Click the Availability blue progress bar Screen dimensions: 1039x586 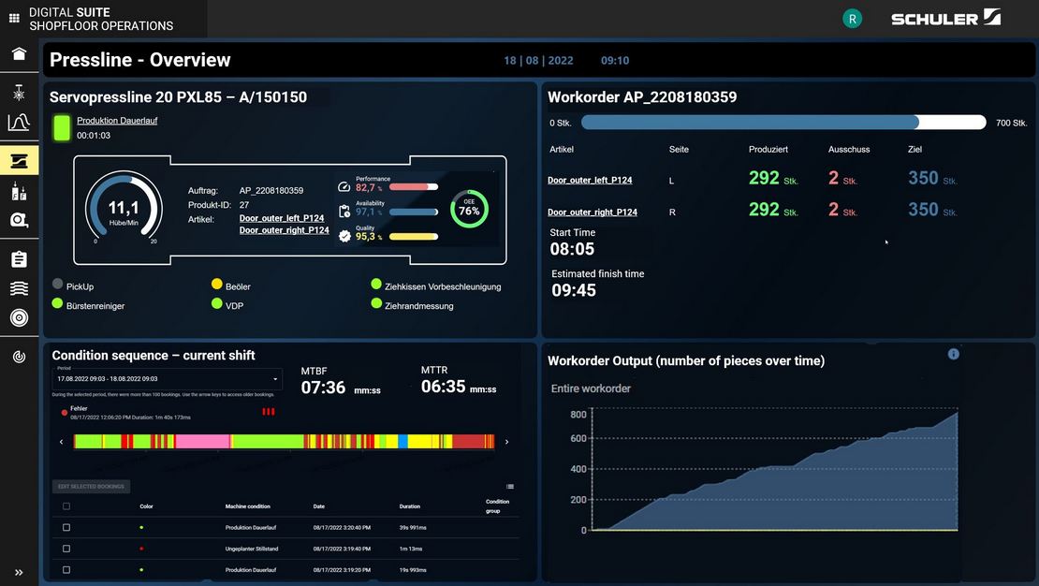pyautogui.click(x=414, y=212)
